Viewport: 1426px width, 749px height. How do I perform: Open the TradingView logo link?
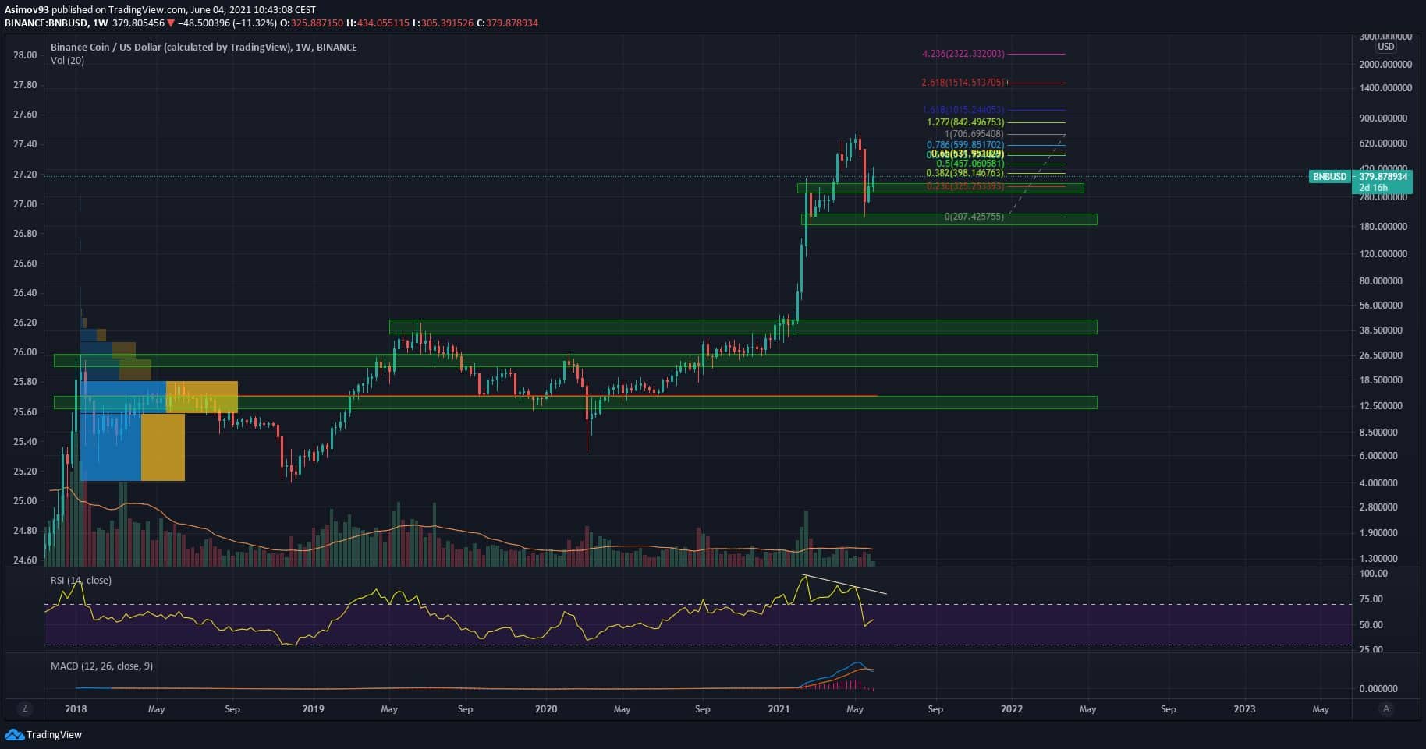[x=43, y=734]
